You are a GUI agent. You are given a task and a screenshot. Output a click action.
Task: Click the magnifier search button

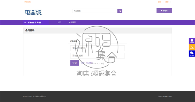click(120, 11)
